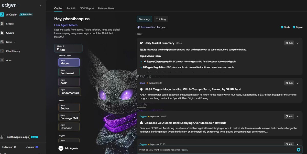Select Master AI Edggy
Image resolution: width=307 pixels, height=154 pixels.
[68, 48]
